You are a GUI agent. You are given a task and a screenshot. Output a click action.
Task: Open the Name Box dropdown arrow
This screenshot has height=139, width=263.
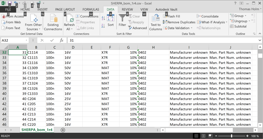click(x=26, y=40)
